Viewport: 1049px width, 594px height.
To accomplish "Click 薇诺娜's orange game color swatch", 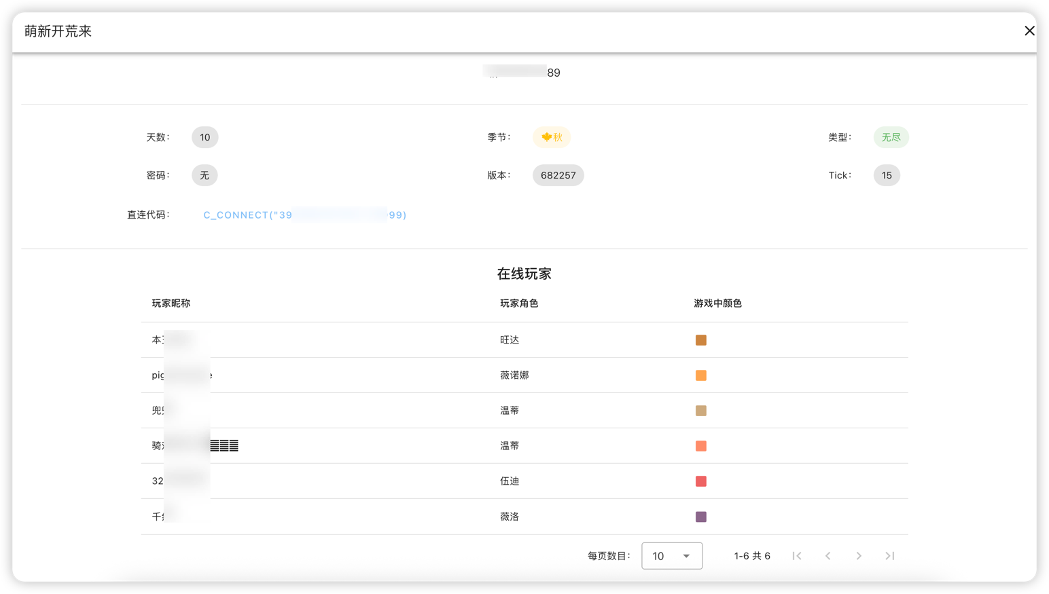I will (700, 375).
